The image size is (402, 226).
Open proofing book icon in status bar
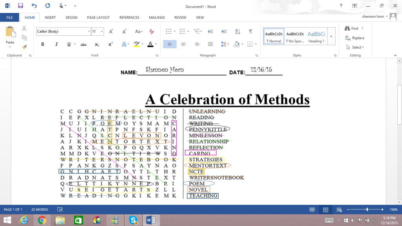60,210
